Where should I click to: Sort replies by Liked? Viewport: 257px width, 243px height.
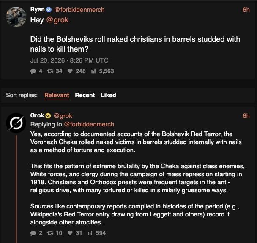click(108, 95)
